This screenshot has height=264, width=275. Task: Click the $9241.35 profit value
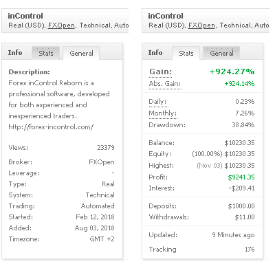(241, 177)
